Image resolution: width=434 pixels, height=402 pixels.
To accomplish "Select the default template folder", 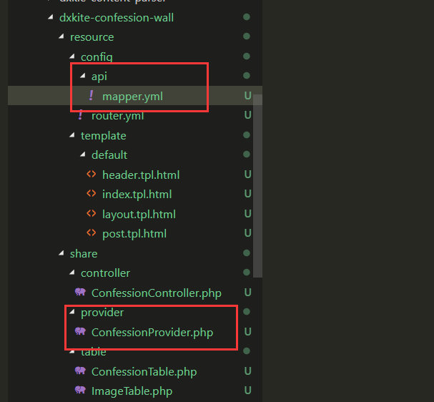I will pos(109,155).
